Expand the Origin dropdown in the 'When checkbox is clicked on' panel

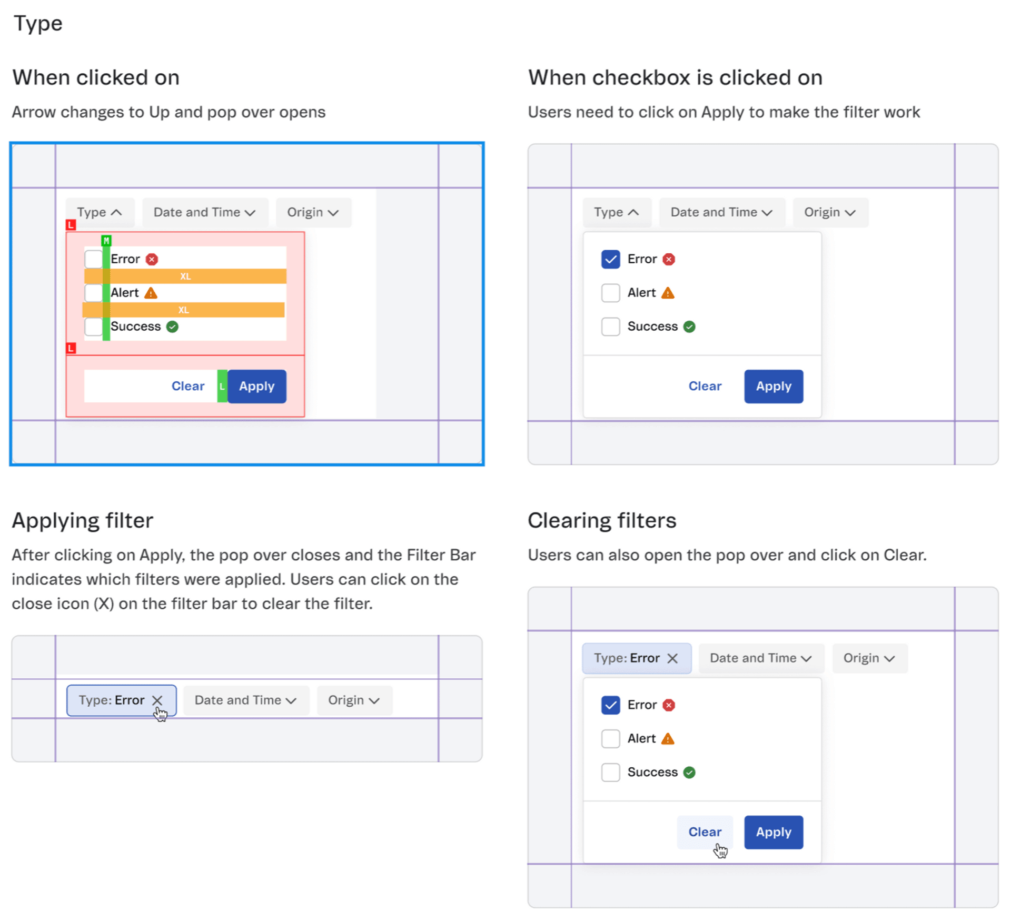tap(830, 212)
